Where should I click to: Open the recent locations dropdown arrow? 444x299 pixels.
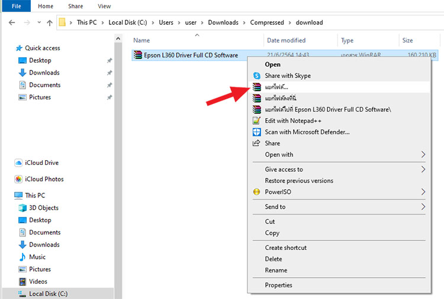pos(39,22)
